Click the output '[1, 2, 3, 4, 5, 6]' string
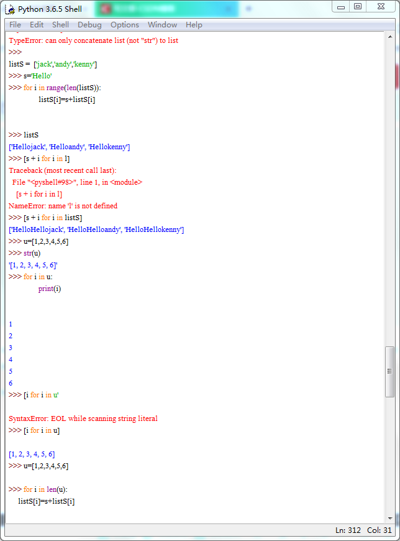400x541 pixels. 33,265
